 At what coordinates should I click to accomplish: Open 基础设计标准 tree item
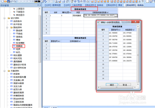(18, 65)
